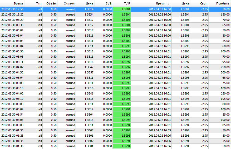Click the -2.95 swap in the 01:36 row

tap(204, 146)
